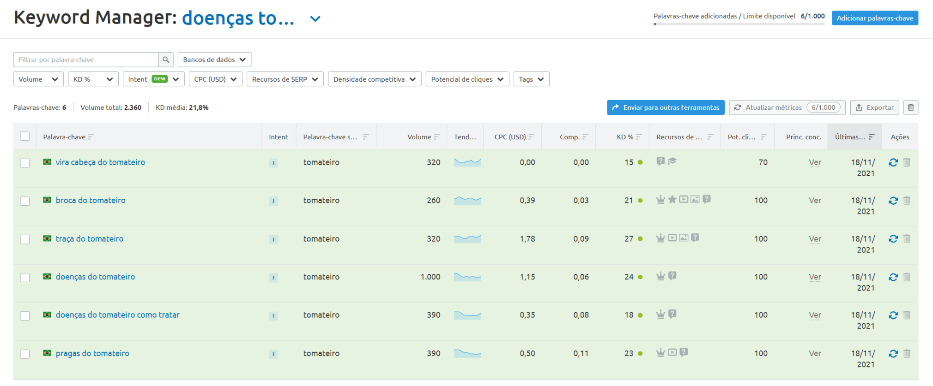933x386 pixels.
Task: Click trend chart for 'doenças do tomateiro'
Action: [467, 277]
